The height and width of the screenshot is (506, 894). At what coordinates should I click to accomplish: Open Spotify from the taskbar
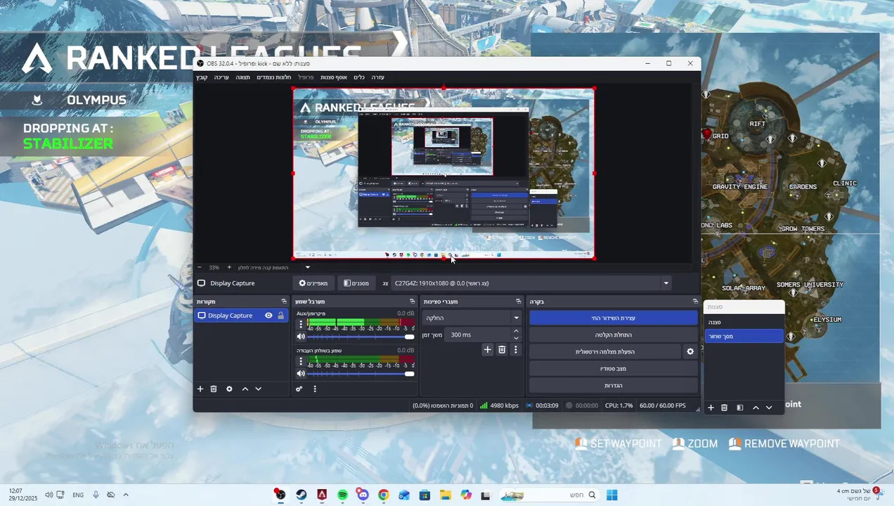(342, 495)
